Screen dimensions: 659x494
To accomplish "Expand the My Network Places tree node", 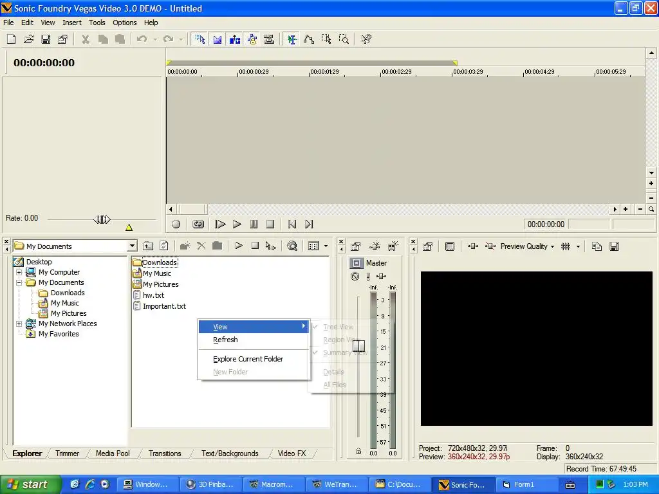I will point(19,324).
